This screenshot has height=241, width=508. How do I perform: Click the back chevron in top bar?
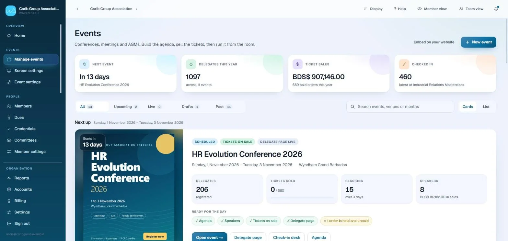pos(77,9)
